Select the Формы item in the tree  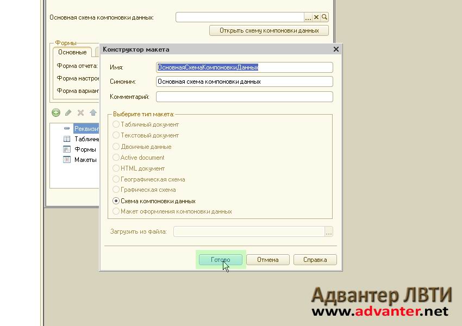pos(85,149)
